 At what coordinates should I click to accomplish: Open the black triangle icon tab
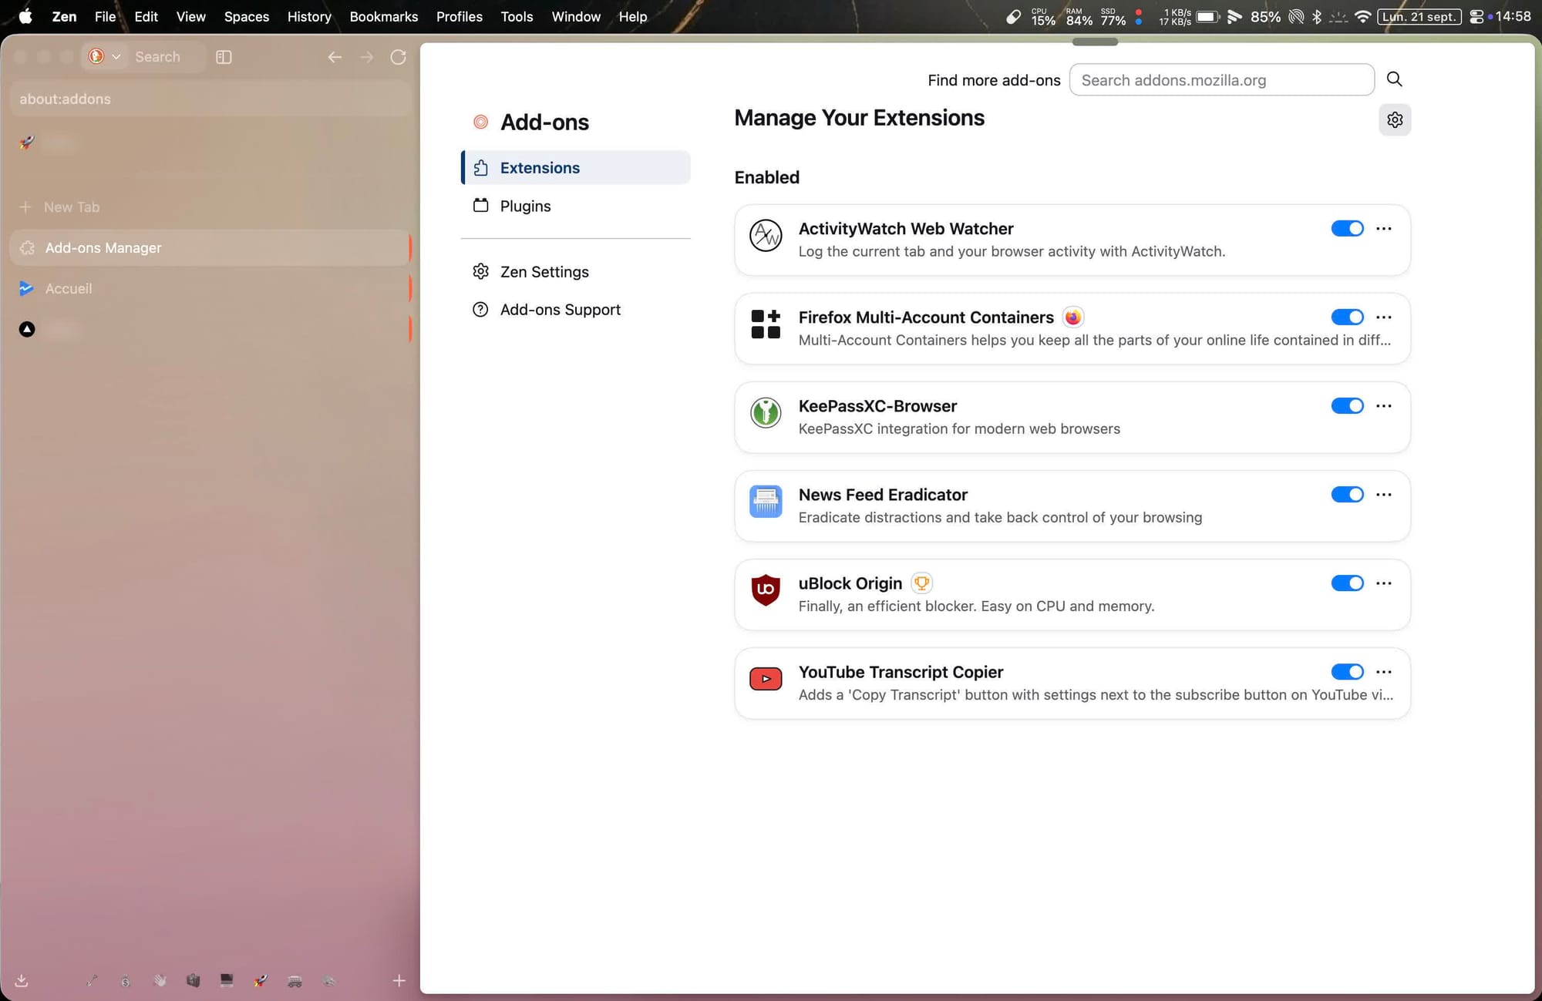tap(27, 329)
